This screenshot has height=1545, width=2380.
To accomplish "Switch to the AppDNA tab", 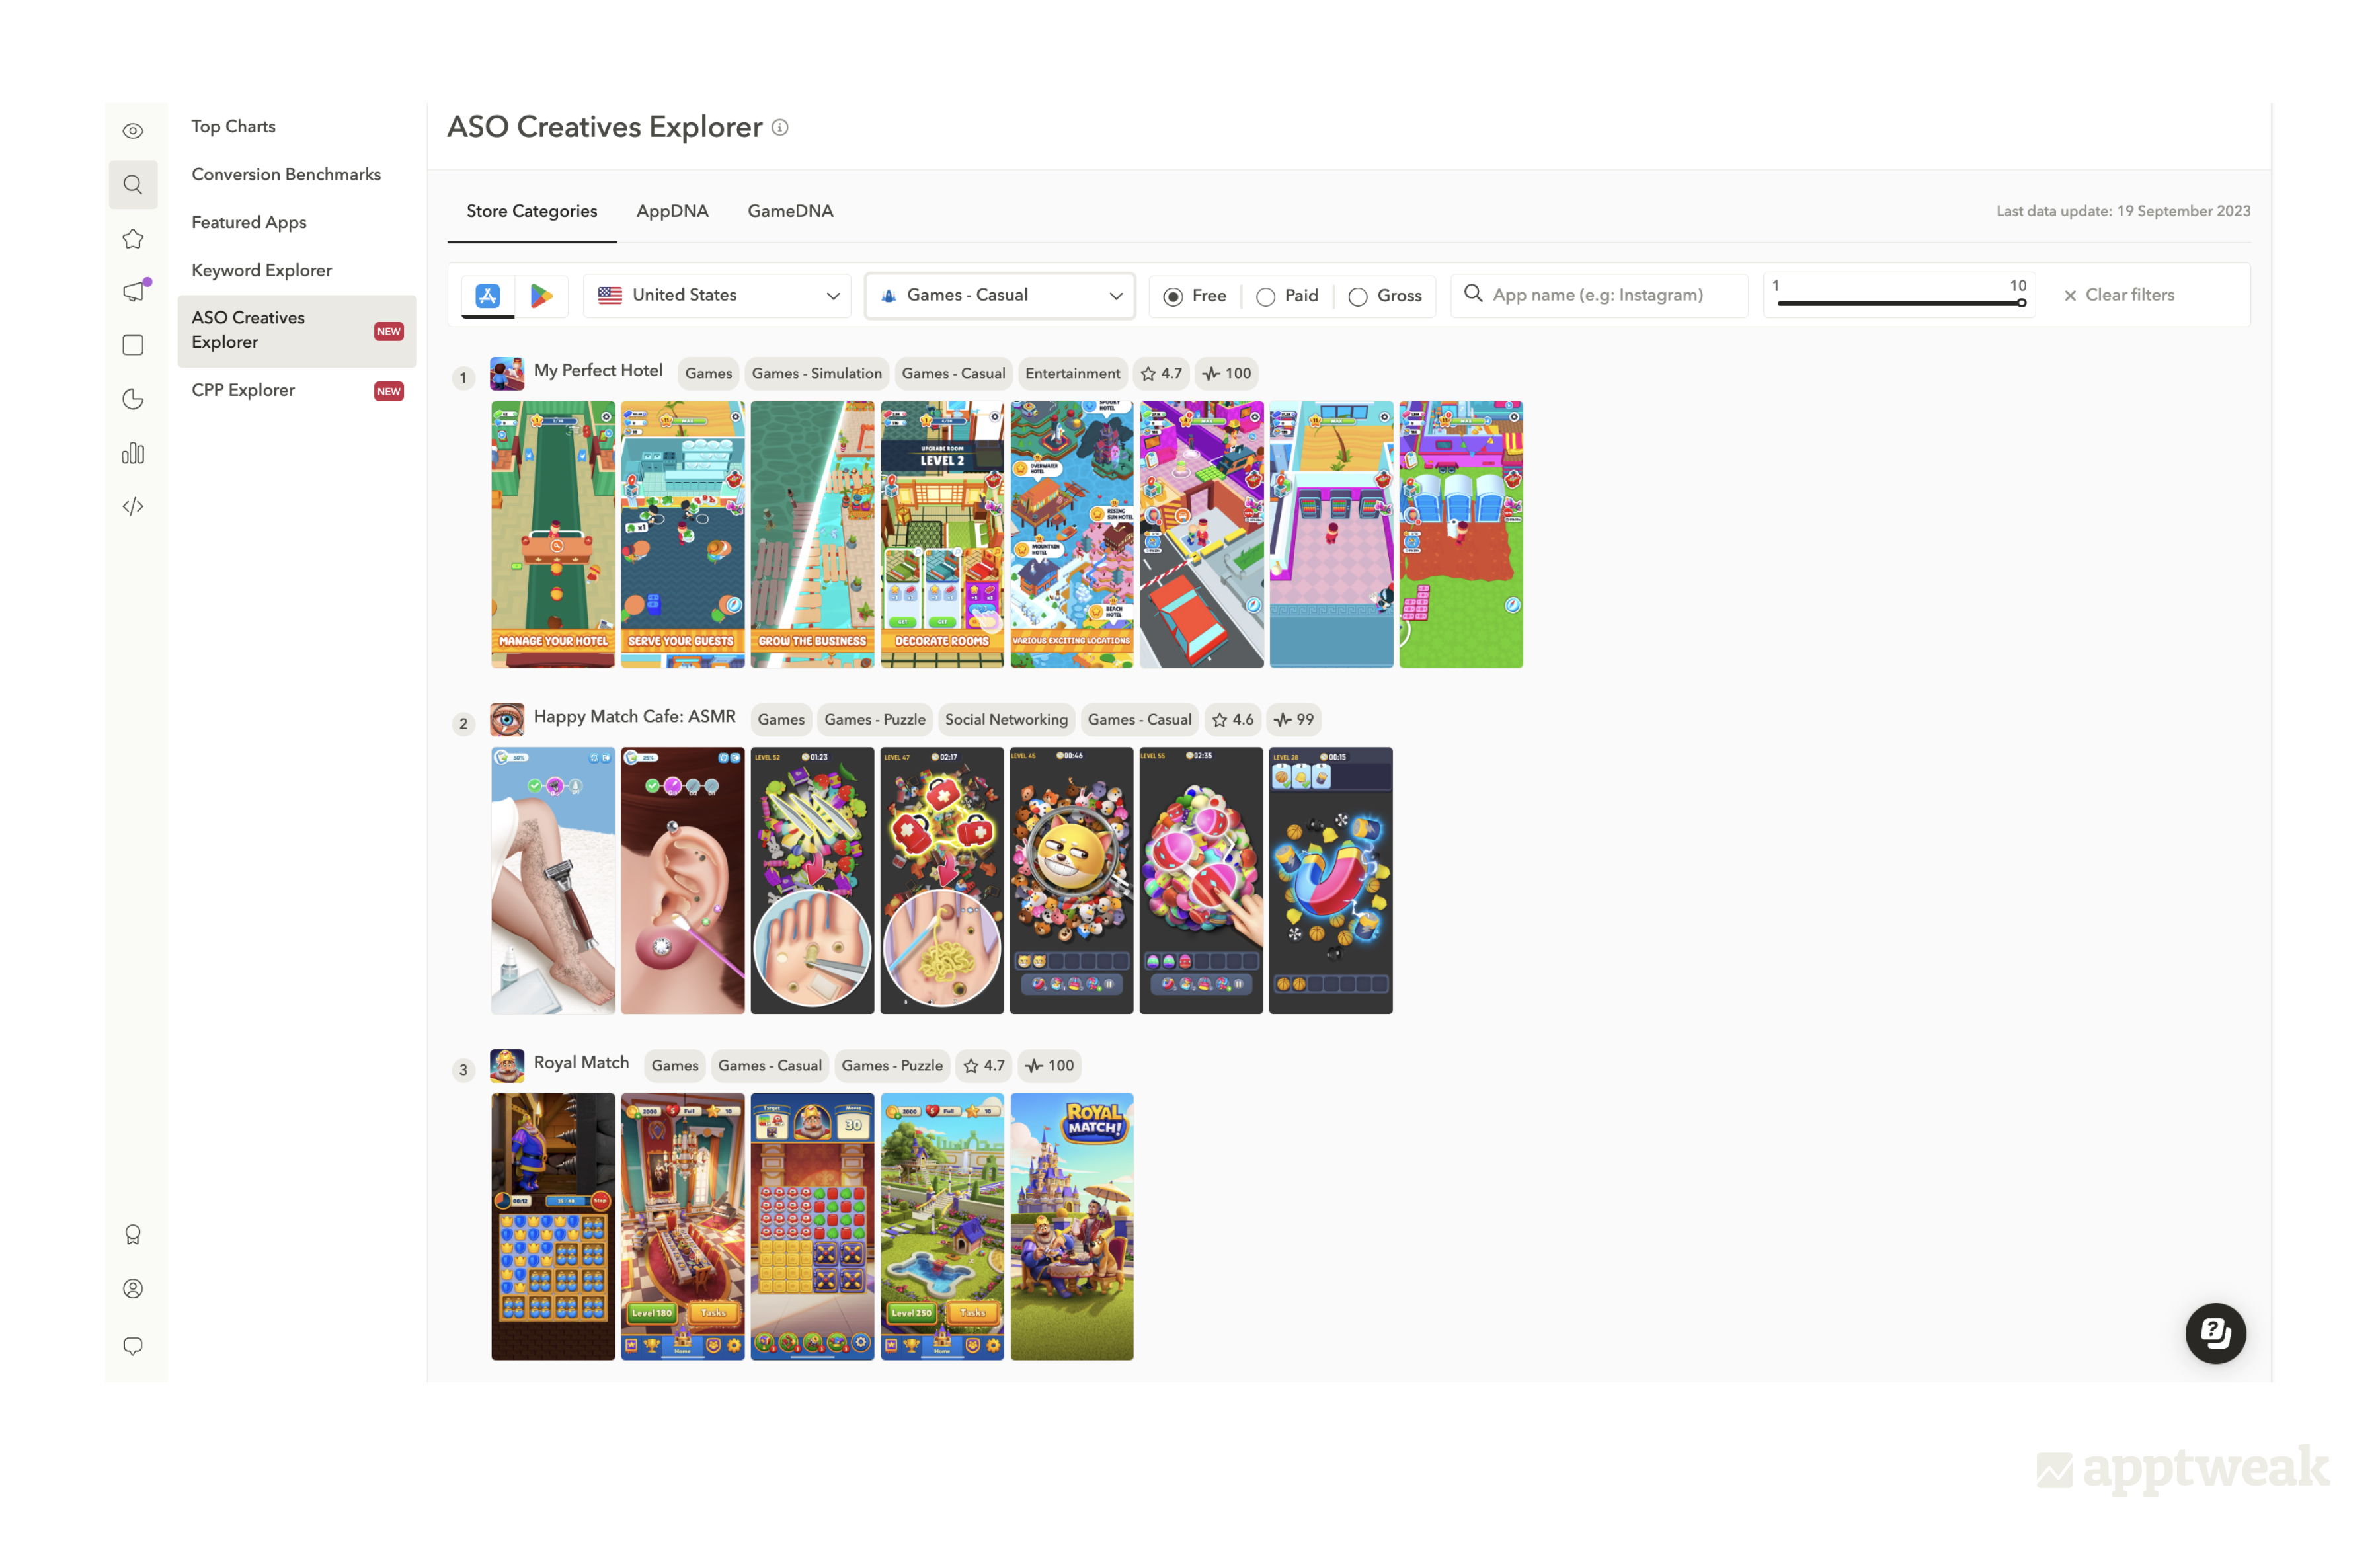I will (672, 211).
